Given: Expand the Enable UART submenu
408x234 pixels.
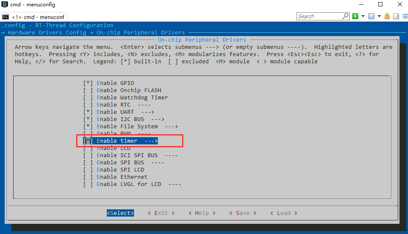Looking at the screenshot, I should 125,112.
